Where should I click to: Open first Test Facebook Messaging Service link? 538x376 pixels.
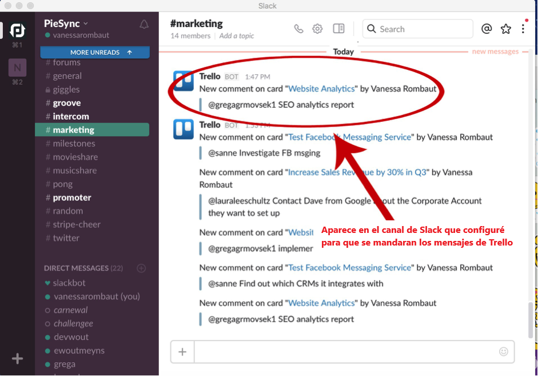click(x=349, y=137)
